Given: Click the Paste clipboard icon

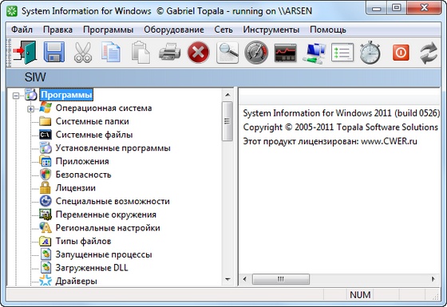Looking at the screenshot, I should click(140, 53).
